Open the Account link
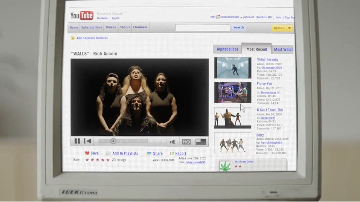This screenshot has width=360, height=202. coord(249,17)
